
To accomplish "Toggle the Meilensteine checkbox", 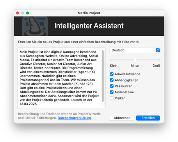I will pos(112,92).
